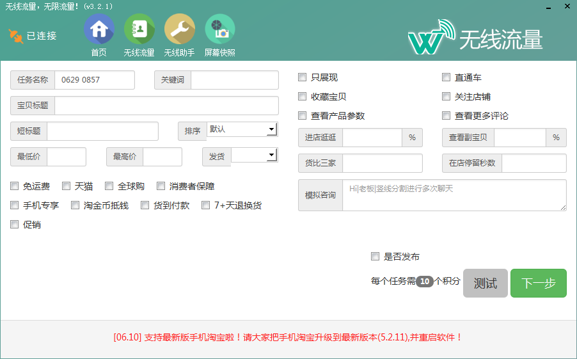The image size is (577, 359).
Task: Click the 10 积分 points badge
Action: pyautogui.click(x=425, y=282)
